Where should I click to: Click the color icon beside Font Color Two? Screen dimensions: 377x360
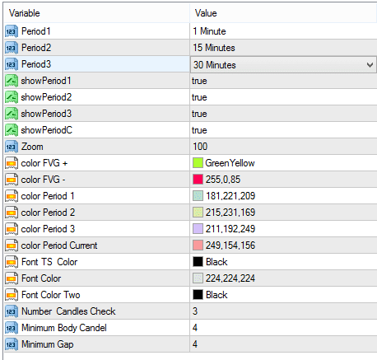point(12,295)
